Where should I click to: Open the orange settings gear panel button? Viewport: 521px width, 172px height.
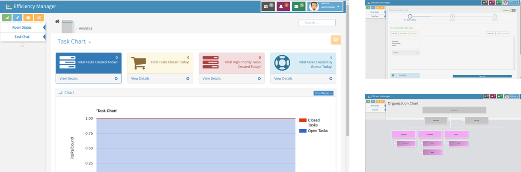(x=336, y=40)
